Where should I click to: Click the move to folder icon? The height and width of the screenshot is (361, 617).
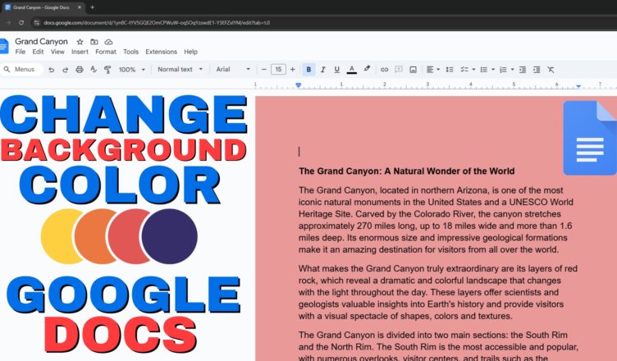point(94,42)
